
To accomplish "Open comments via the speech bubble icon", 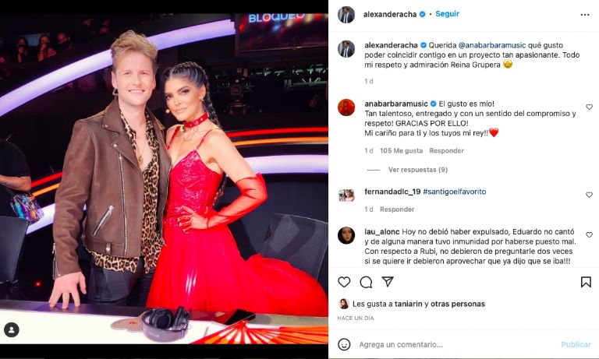I will point(366,282).
